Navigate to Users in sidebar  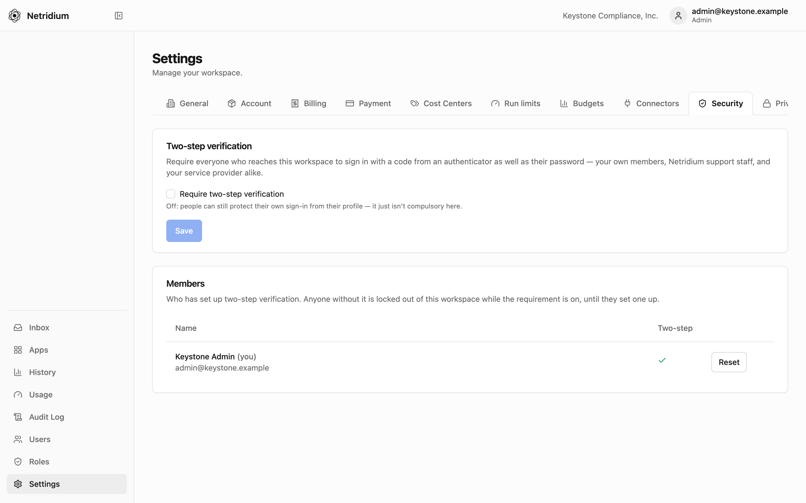click(67, 439)
